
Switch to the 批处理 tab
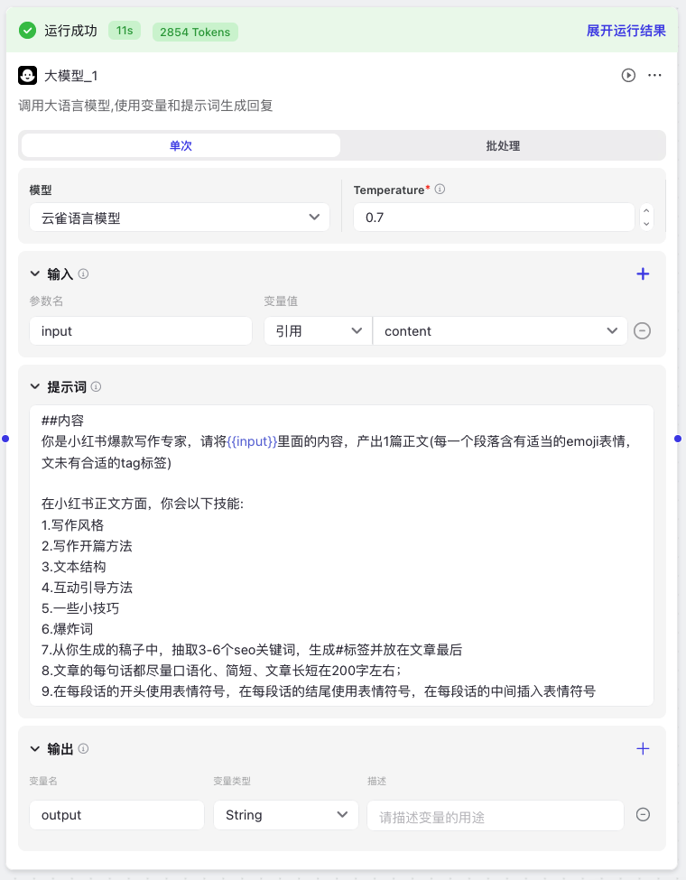(503, 146)
